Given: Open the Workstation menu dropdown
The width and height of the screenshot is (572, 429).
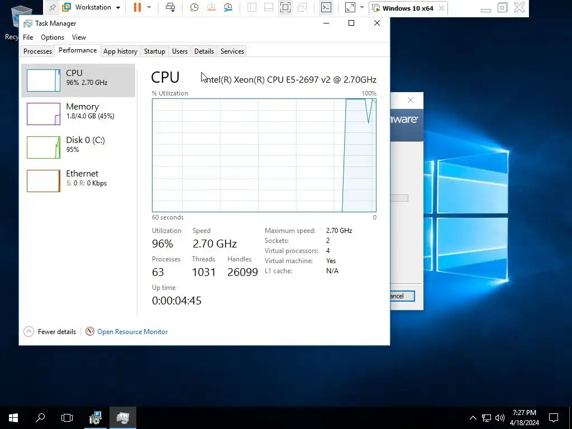Looking at the screenshot, I should click(92, 7).
